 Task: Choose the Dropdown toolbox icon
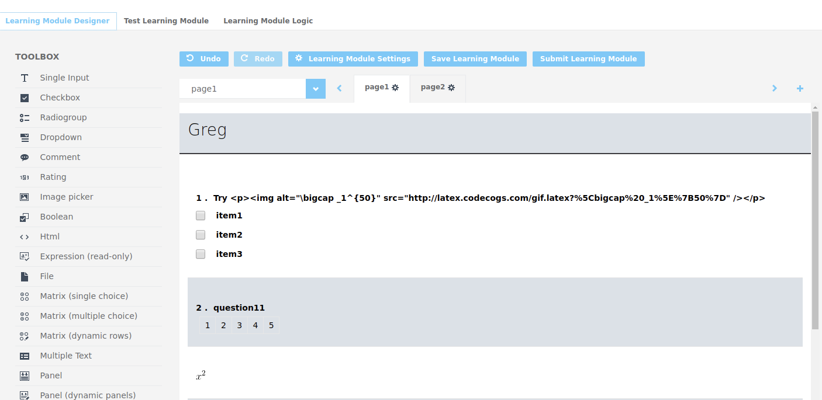point(25,138)
